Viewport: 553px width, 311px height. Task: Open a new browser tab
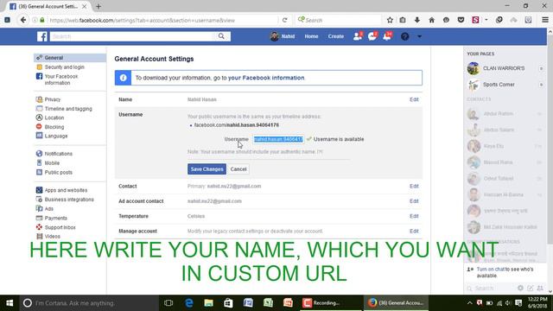[x=99, y=6]
